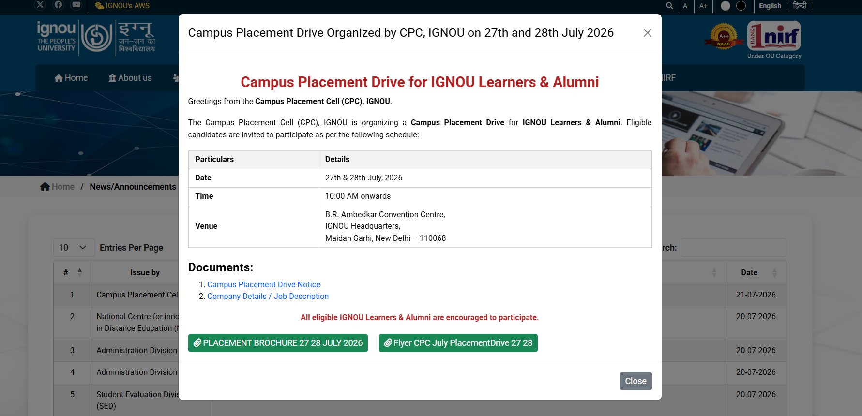Image resolution: width=862 pixels, height=416 pixels.
Task: Click the Issue by column header
Action: 145,273
